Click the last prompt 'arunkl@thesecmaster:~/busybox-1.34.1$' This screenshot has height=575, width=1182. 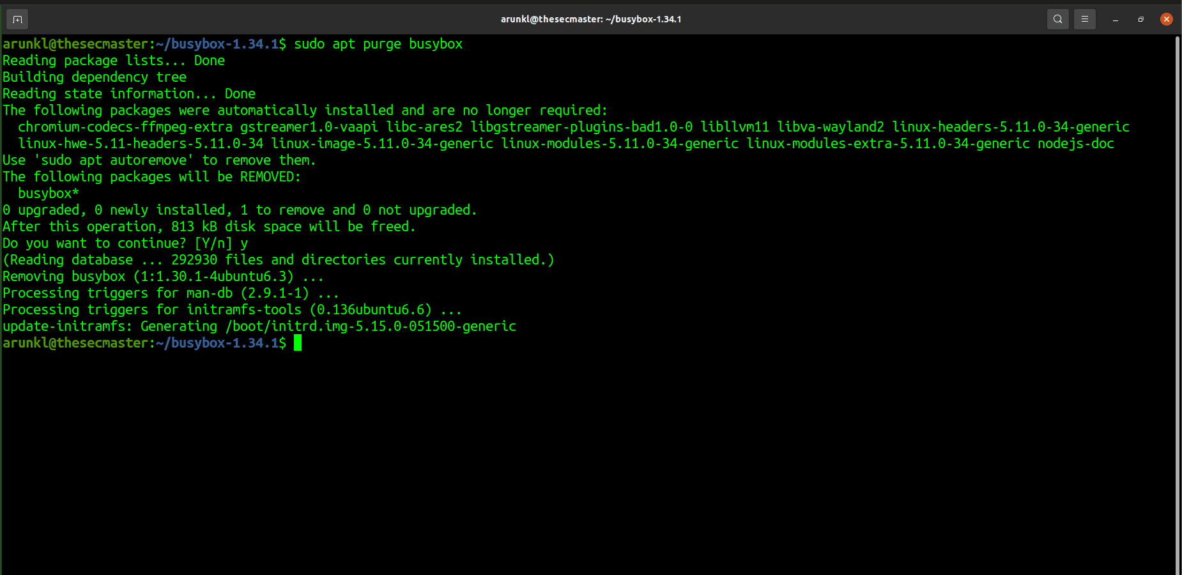(144, 343)
